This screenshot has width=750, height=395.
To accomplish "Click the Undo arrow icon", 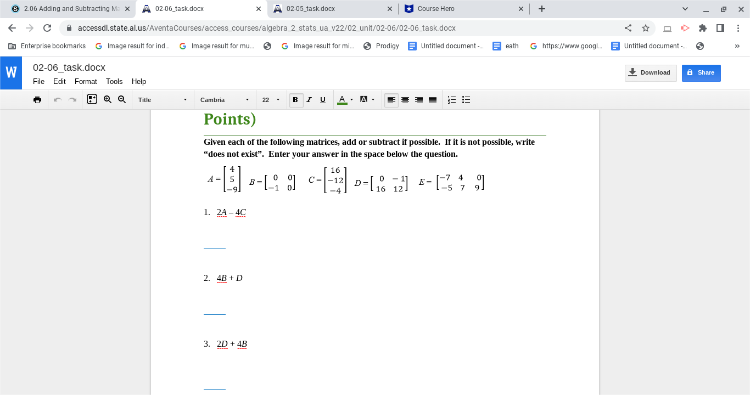I will coord(57,99).
